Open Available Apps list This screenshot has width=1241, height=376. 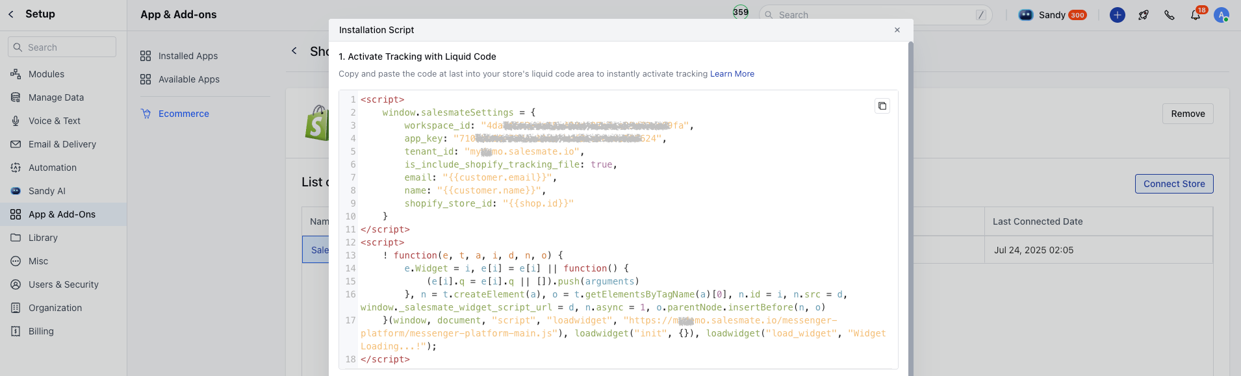coord(189,79)
